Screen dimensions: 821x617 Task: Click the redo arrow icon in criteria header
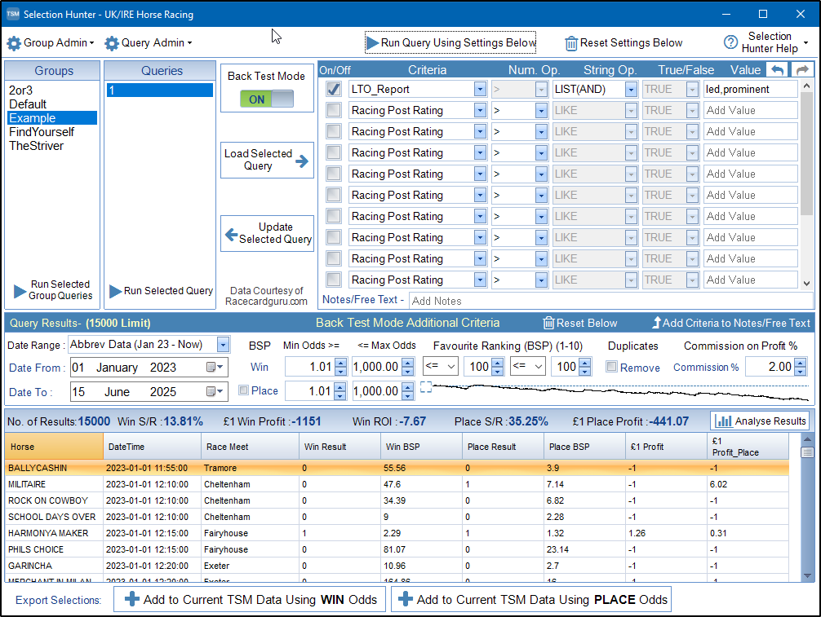803,70
